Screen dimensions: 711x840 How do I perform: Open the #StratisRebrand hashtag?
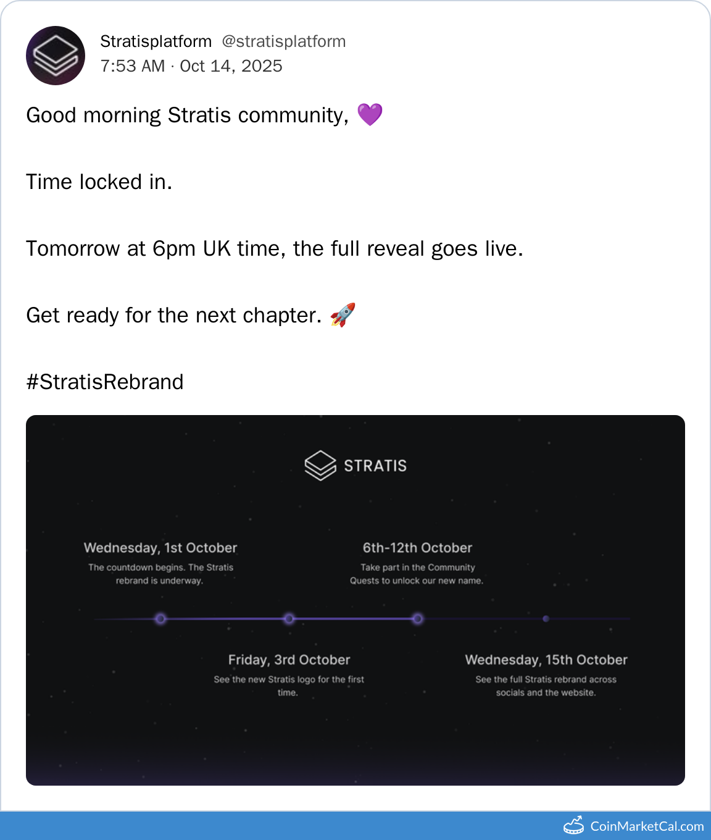(x=105, y=382)
